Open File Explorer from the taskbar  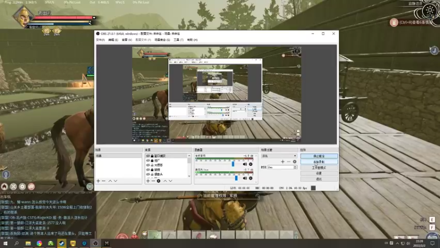pos(28,243)
